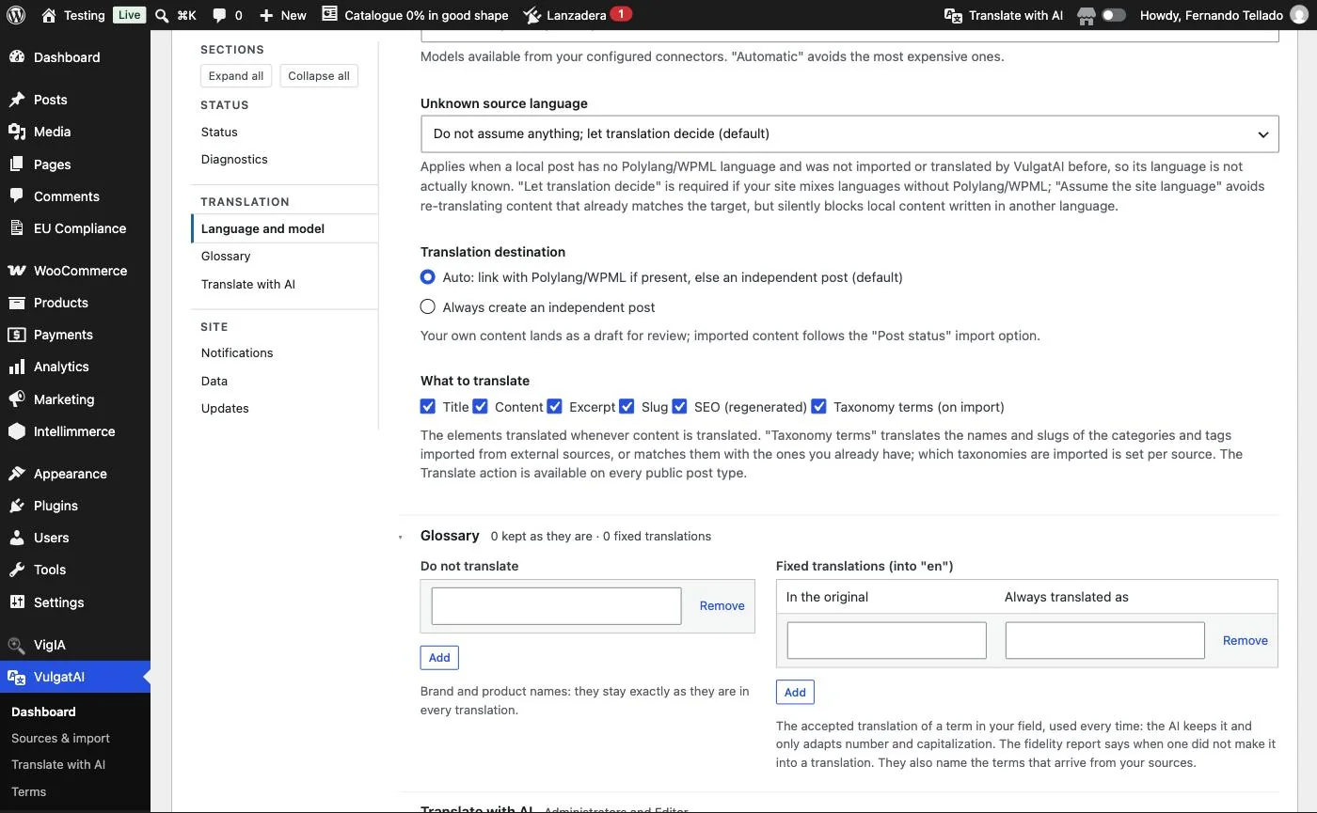Click the store icon in admin bar
Viewport: 1317px width, 813px height.
1087,15
